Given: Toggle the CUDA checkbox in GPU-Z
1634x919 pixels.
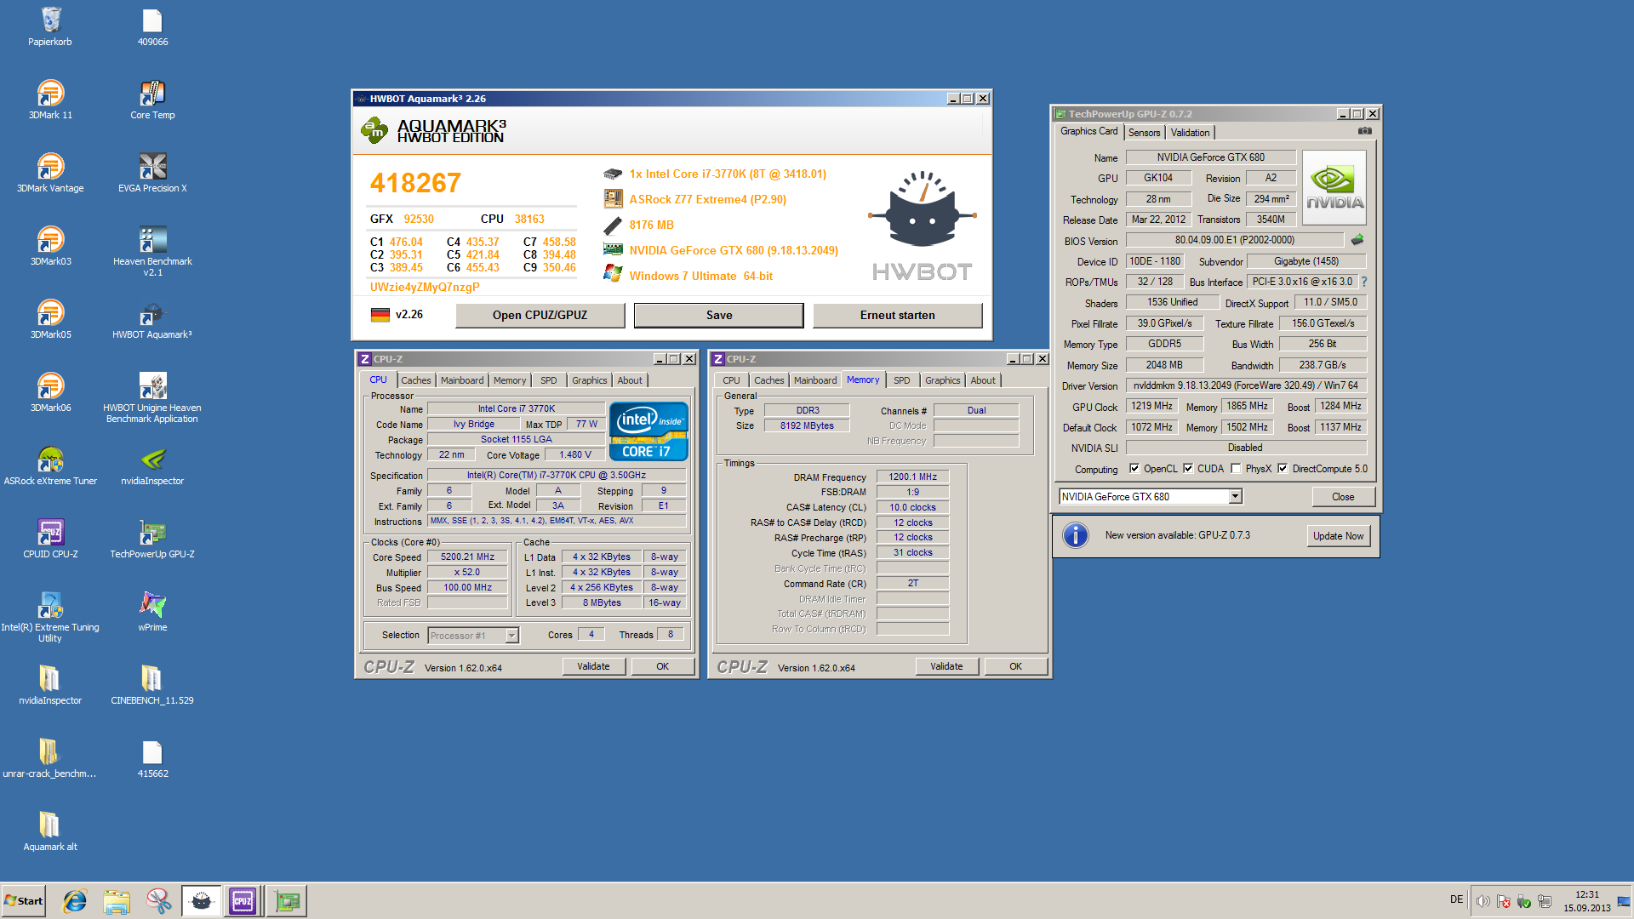Looking at the screenshot, I should (x=1188, y=469).
